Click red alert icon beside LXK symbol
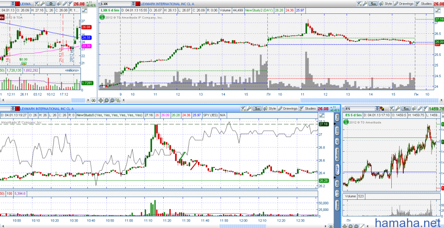This screenshot has width=444, height=228. click(138, 4)
